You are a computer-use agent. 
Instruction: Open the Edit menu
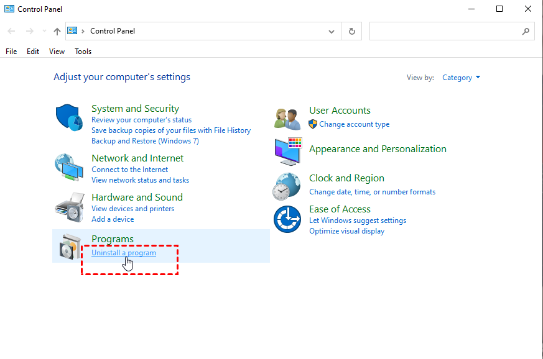(33, 52)
